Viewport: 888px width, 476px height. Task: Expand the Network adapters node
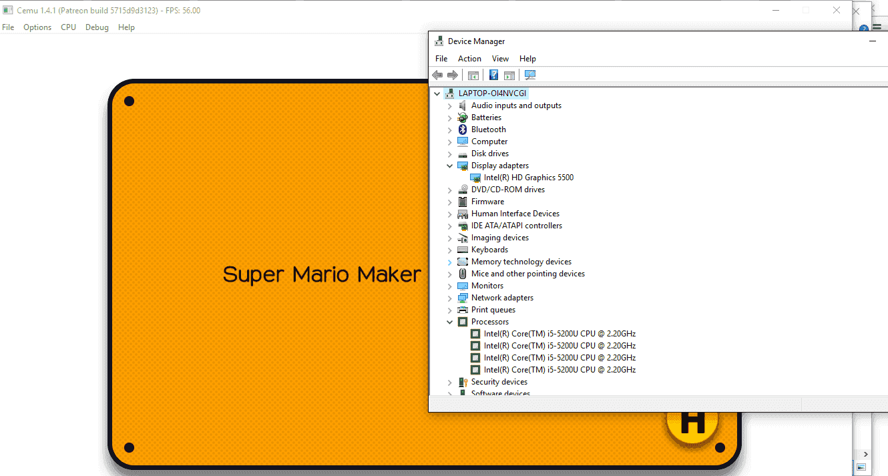pos(450,298)
